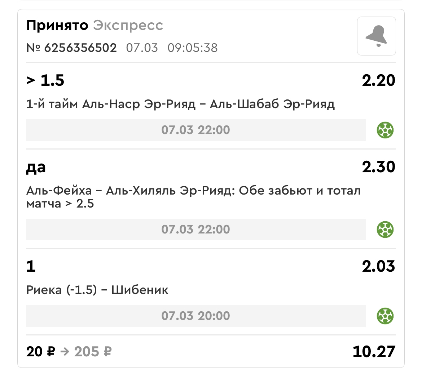Tap the football icon for Al-Feiha match
The width and height of the screenshot is (422, 374).
pos(385,230)
